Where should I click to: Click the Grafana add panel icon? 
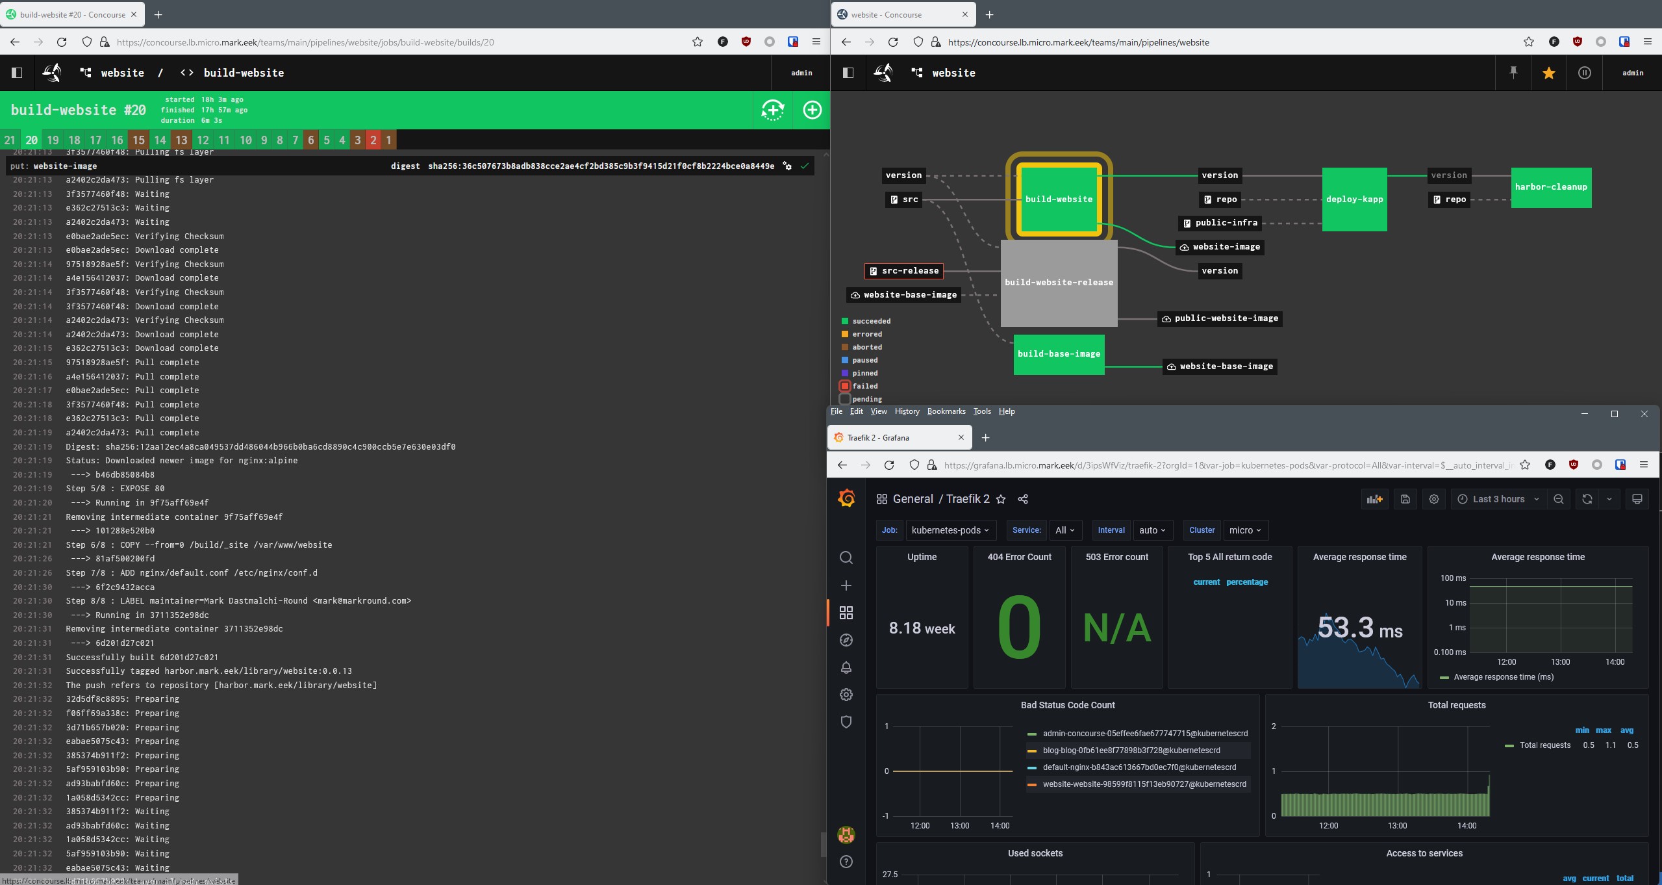pyautogui.click(x=1374, y=499)
